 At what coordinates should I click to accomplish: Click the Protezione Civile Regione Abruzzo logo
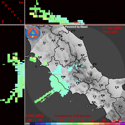point(33,33)
